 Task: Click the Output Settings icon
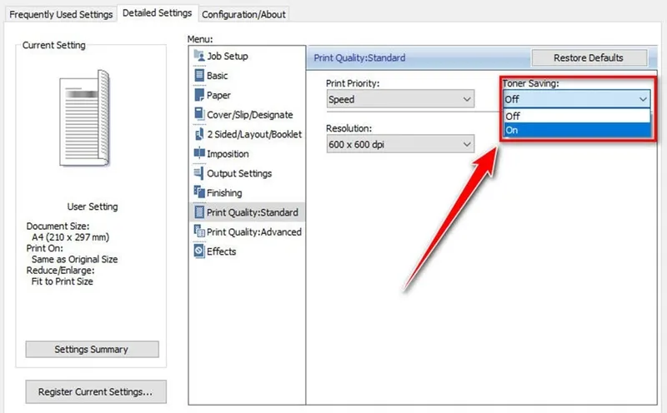[198, 173]
